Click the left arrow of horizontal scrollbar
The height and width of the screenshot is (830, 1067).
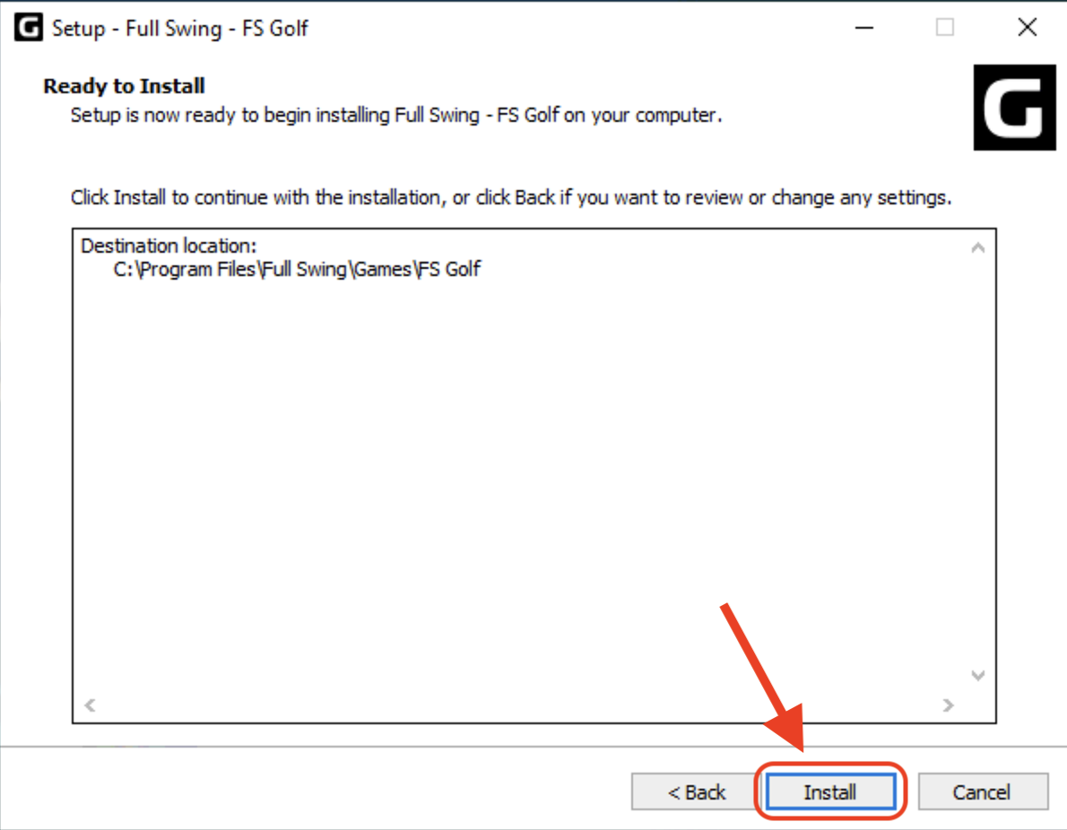click(90, 705)
